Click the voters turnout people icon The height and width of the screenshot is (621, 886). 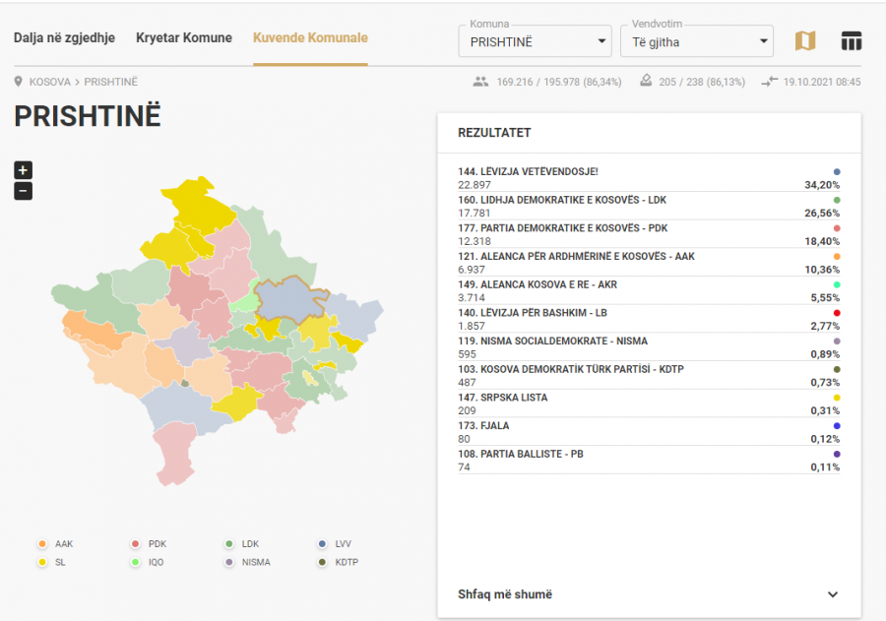click(480, 82)
